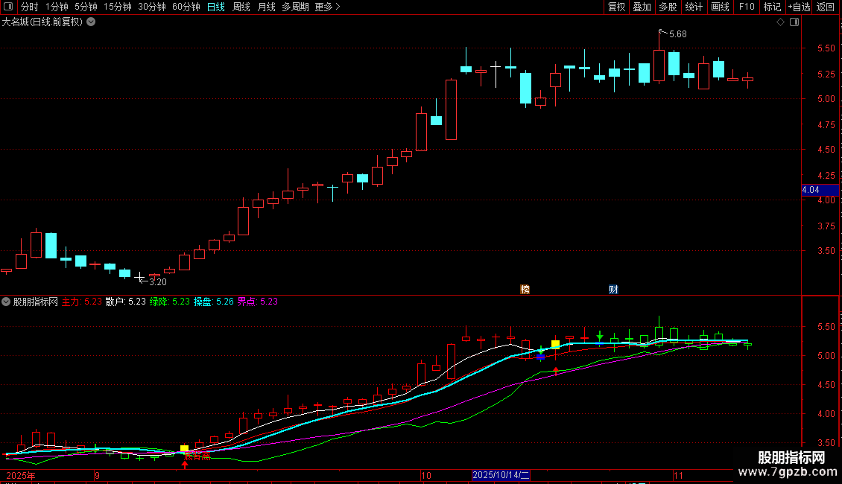Open the right side panel icon
The height and width of the screenshot is (484, 842).
tap(794, 22)
